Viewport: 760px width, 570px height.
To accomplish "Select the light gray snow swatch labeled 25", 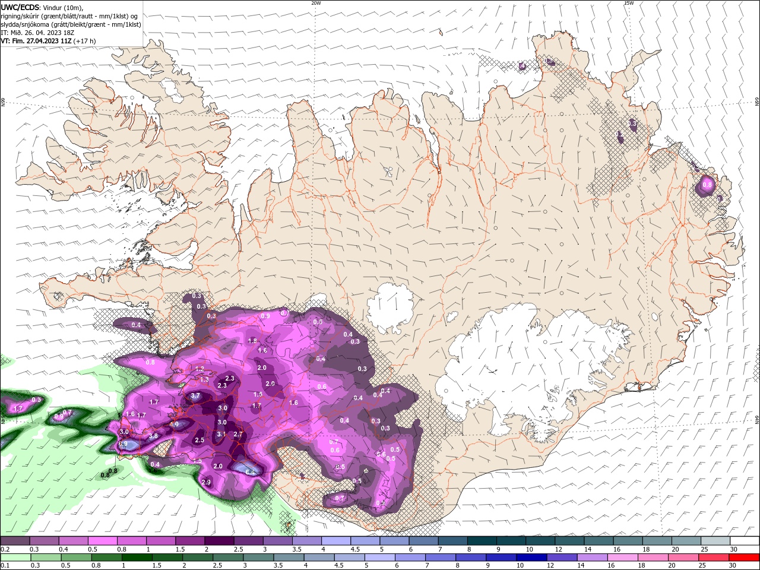I will (x=715, y=541).
